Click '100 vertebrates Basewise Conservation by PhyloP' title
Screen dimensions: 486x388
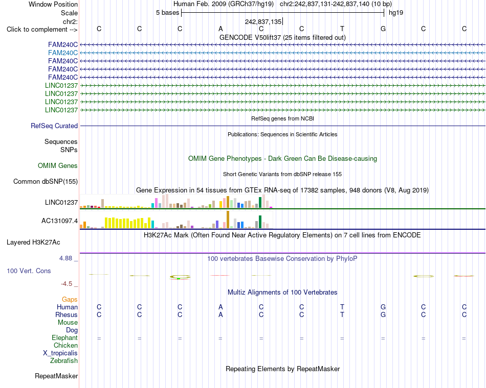click(x=283, y=259)
